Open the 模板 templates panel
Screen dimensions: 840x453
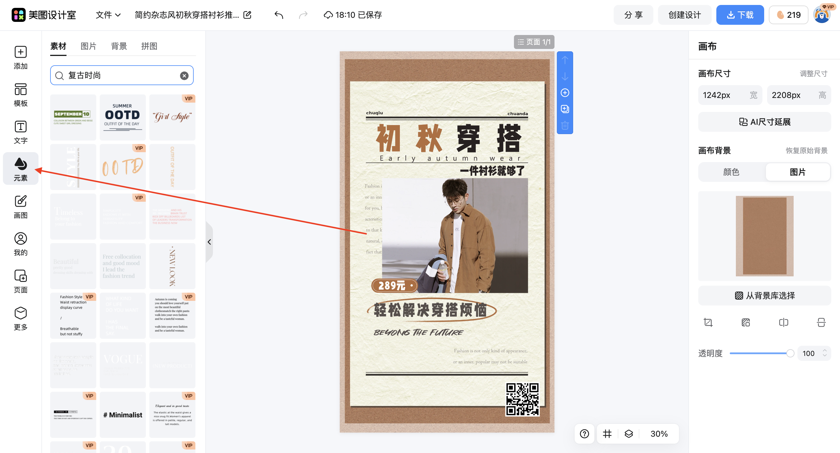(x=20, y=94)
